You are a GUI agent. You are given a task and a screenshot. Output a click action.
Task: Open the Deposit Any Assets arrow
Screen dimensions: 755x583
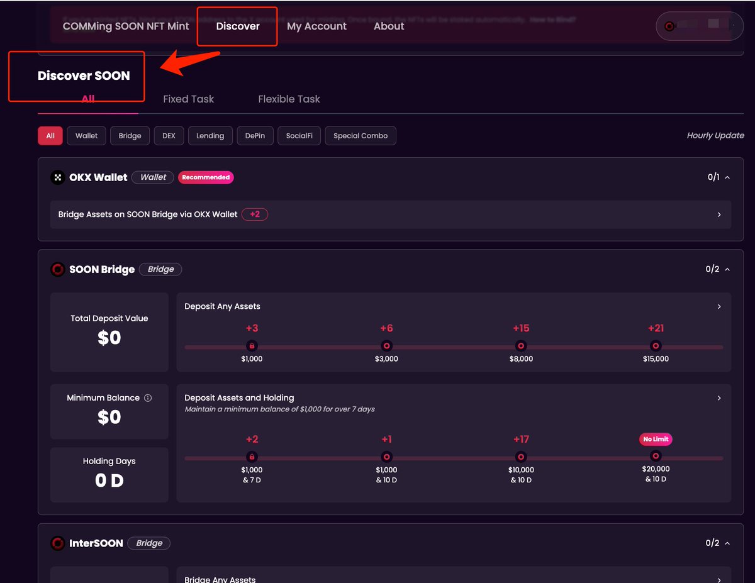719,306
